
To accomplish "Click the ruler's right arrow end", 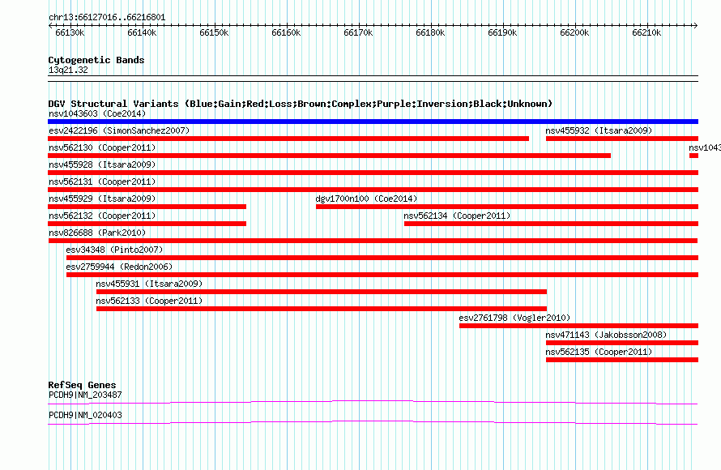I will point(696,25).
